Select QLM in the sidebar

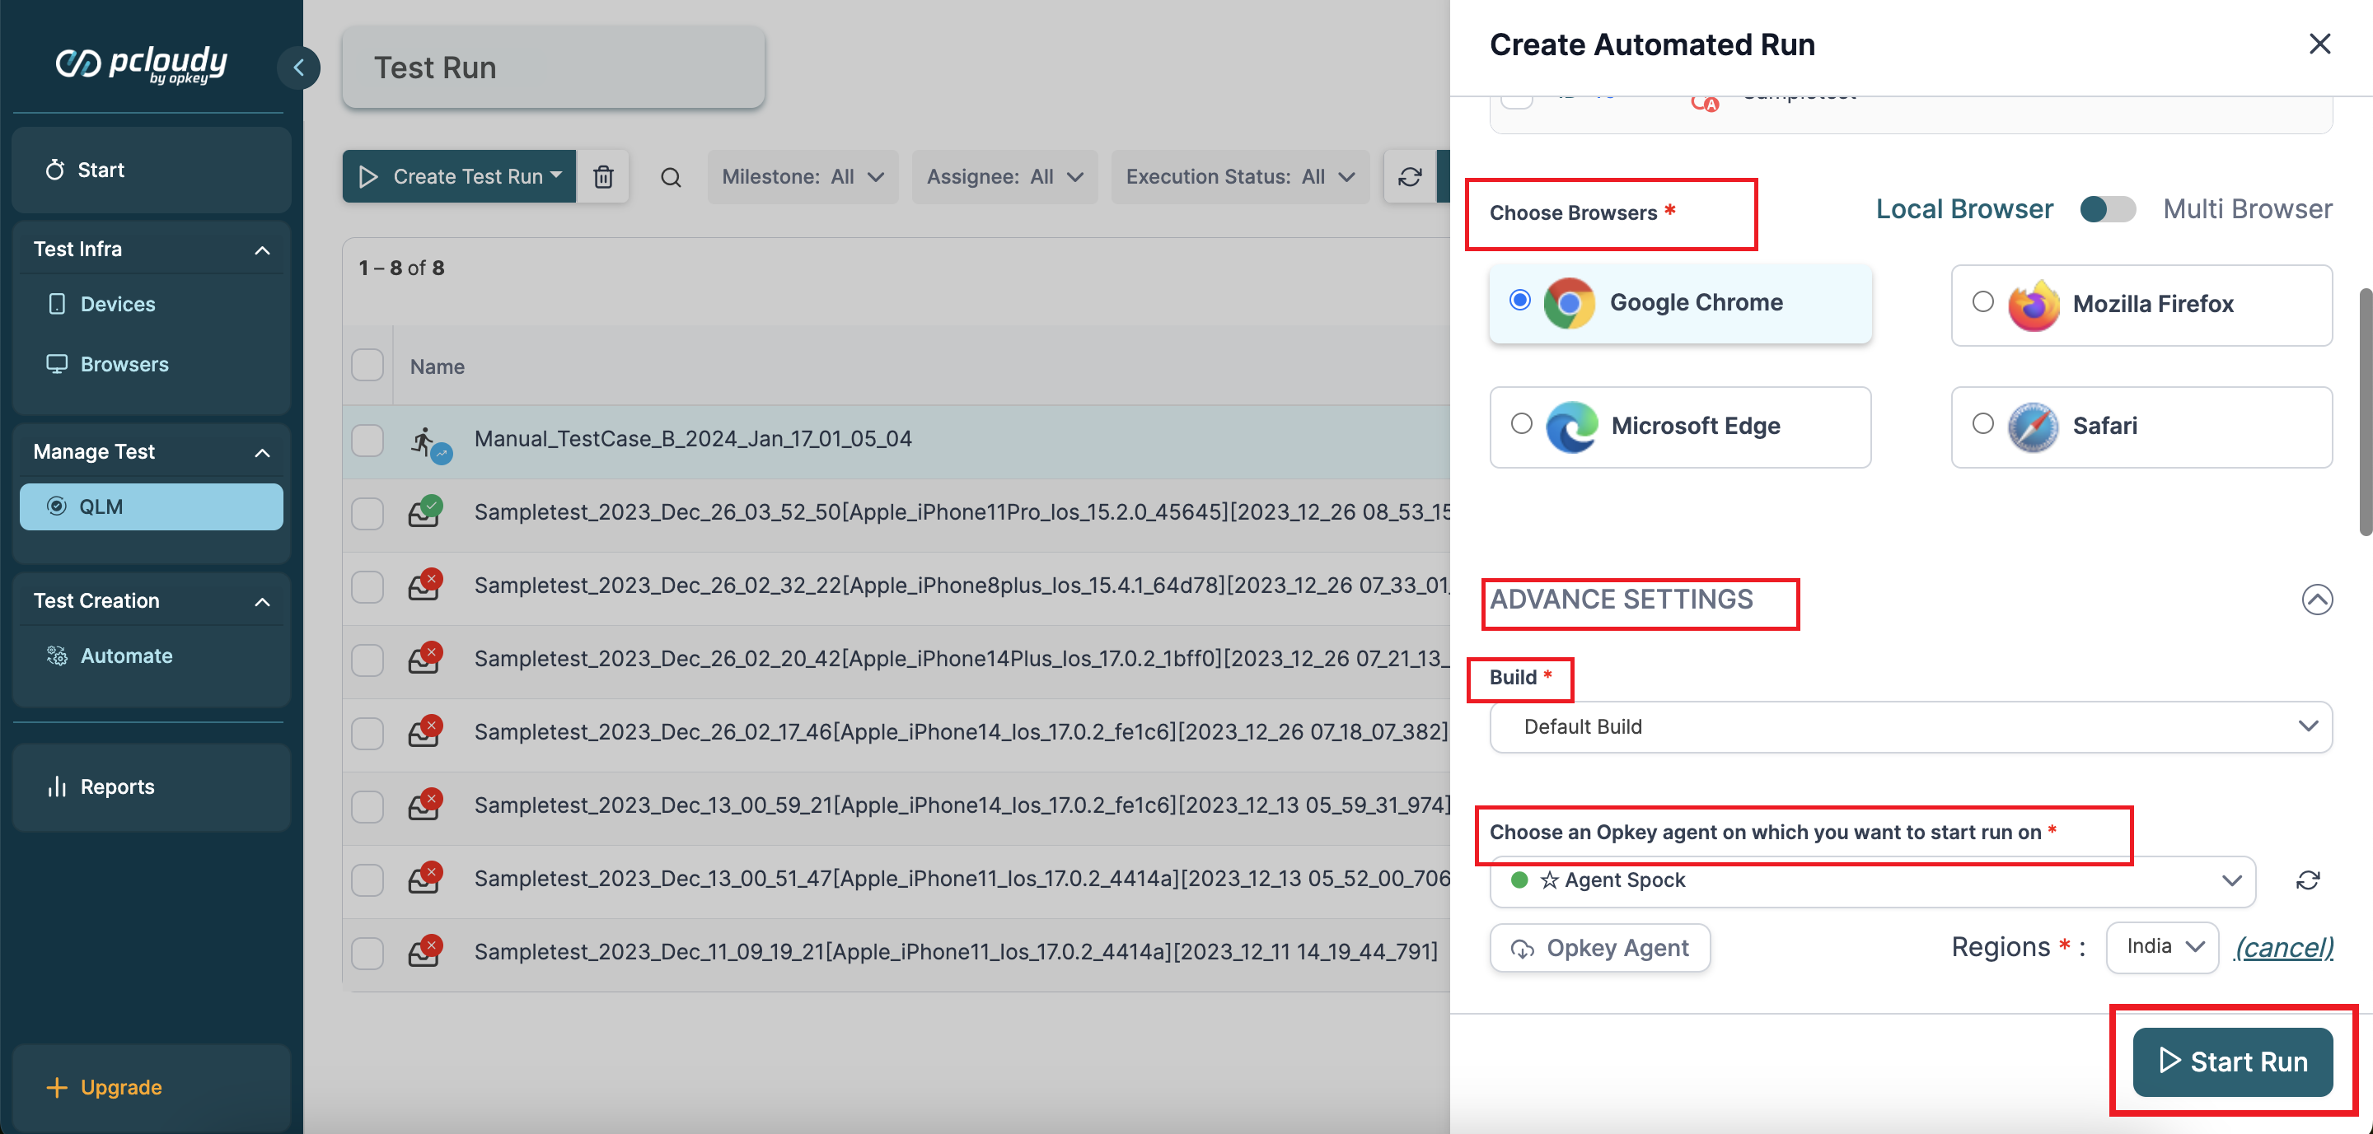tap(151, 506)
